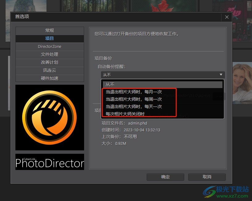Choose 从不 in the backup reminder list
This screenshot has width=252, height=201.
[x=162, y=84]
